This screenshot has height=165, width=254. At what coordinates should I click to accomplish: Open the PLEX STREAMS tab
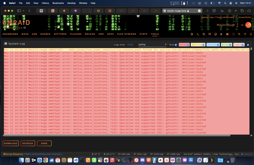tap(127, 34)
